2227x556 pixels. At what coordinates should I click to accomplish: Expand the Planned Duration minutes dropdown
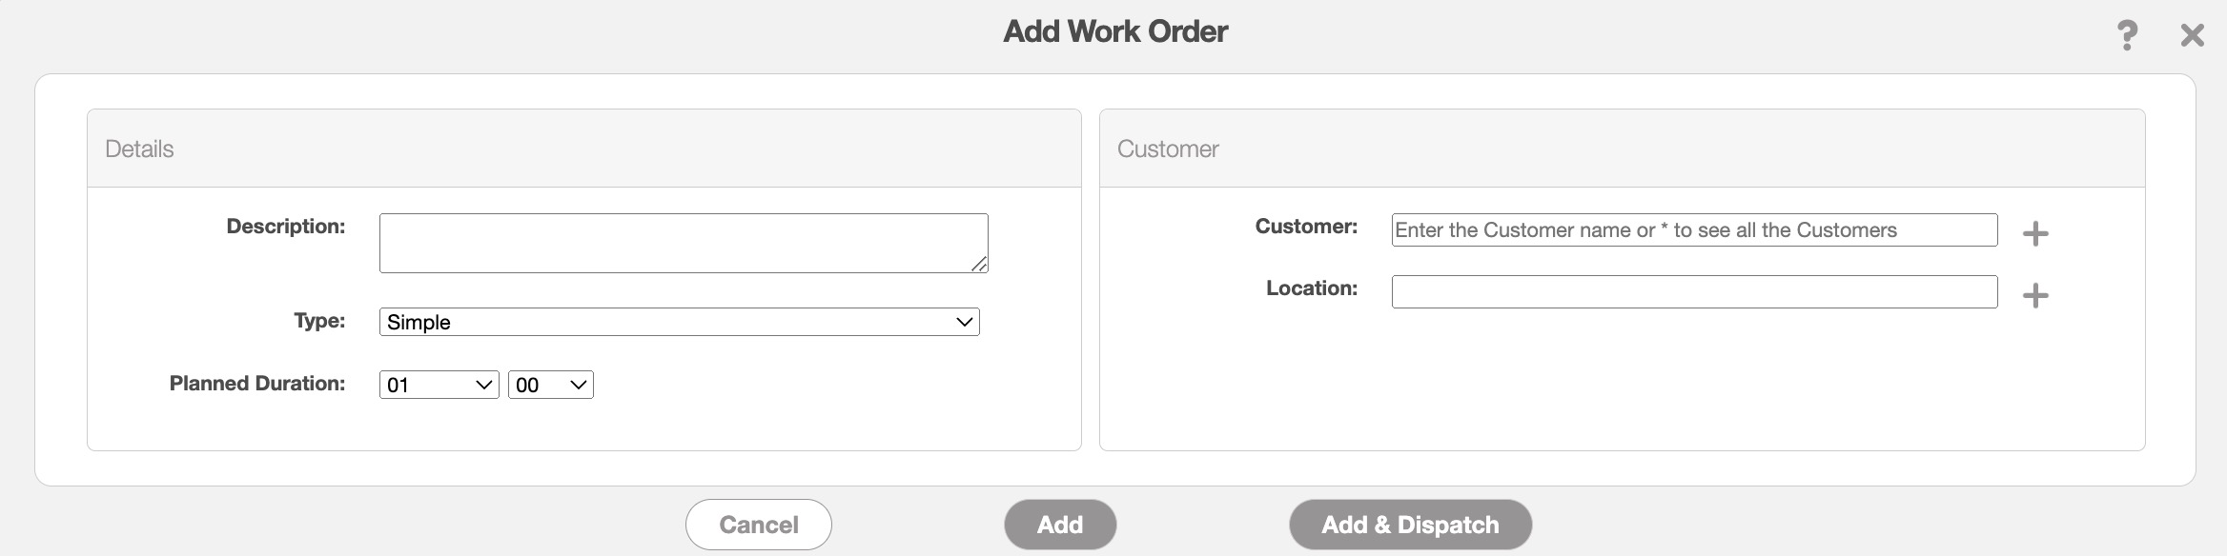[550, 385]
